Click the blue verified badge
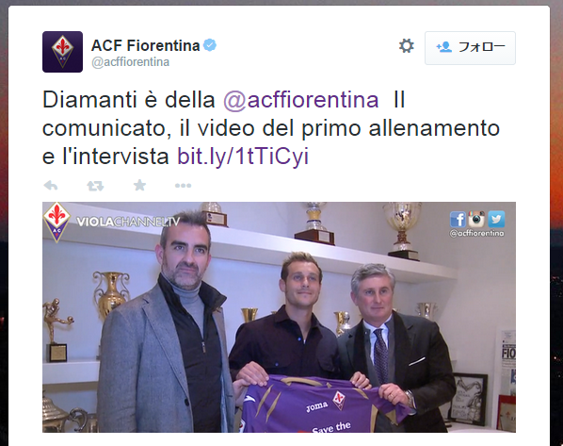 coord(210,45)
